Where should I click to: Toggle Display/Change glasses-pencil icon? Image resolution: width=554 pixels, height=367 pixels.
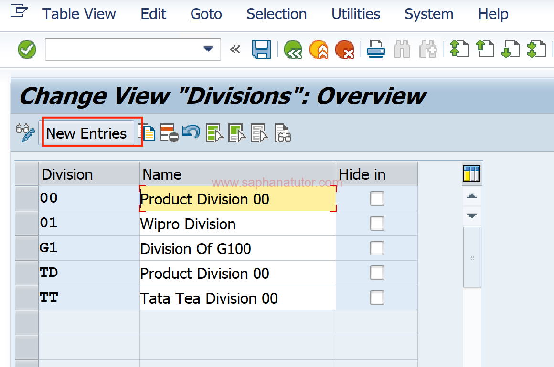(25, 133)
